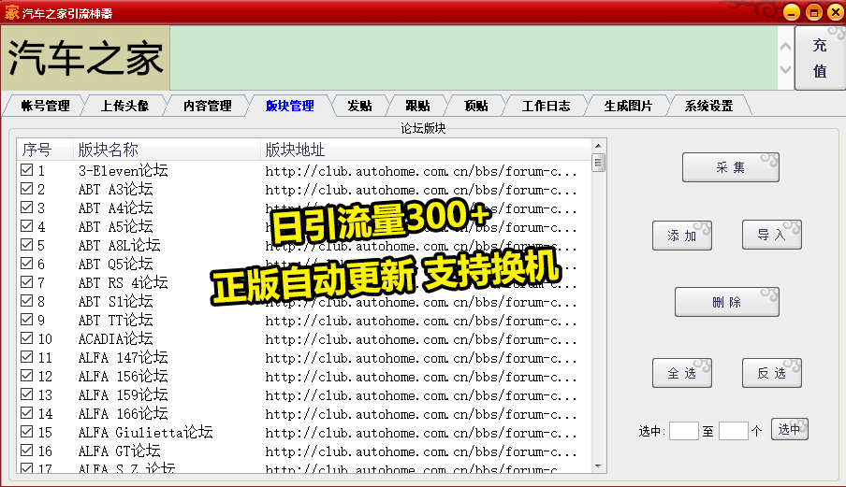The image size is (846, 487).
Task: Switch to the 顶贴 tab
Action: click(x=475, y=106)
